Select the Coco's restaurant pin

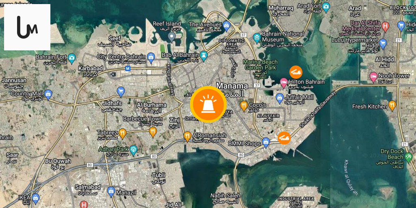244,106
